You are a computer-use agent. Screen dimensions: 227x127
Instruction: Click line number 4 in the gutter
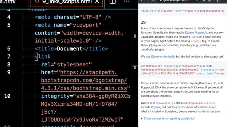pos(9,17)
